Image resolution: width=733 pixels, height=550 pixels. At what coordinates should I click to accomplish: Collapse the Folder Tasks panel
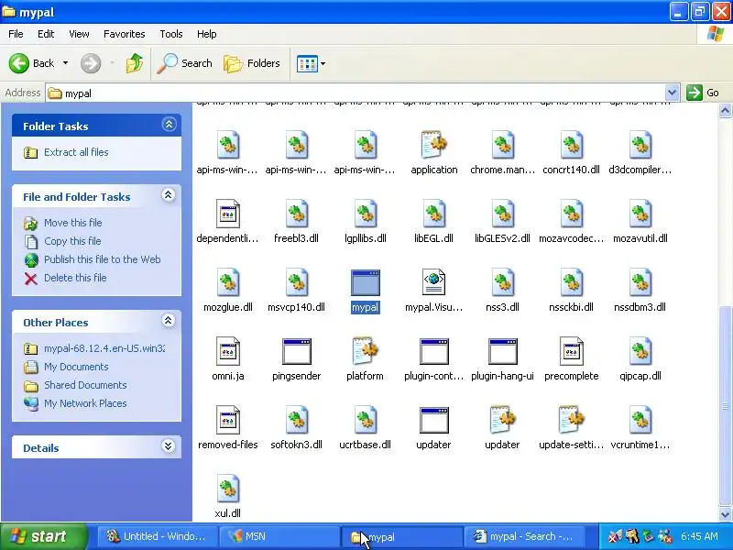tap(169, 125)
